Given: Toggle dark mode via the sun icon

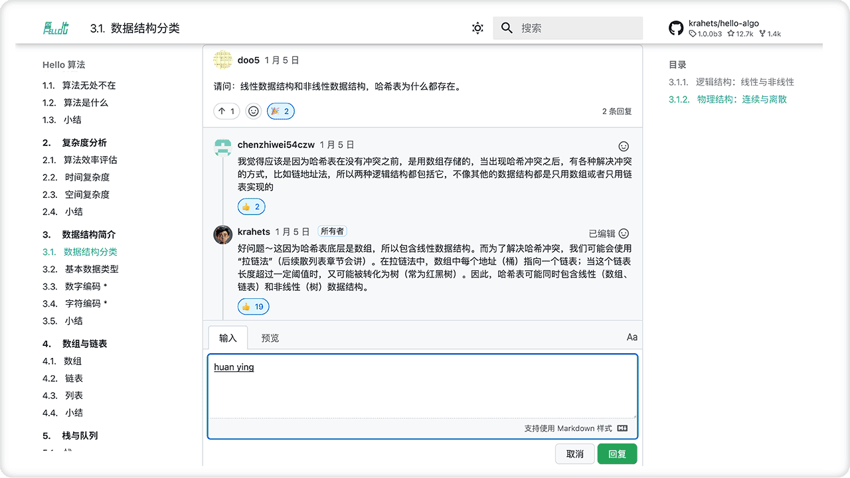Looking at the screenshot, I should [477, 28].
